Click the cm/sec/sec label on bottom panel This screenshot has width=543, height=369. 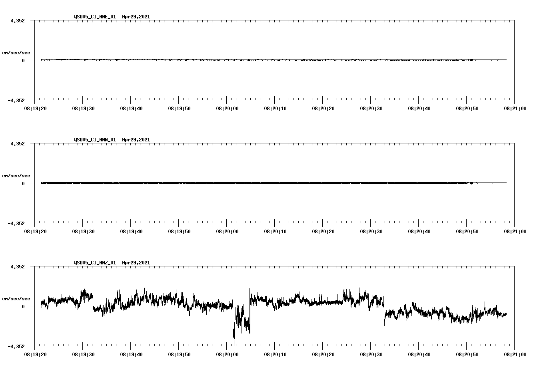tap(16, 298)
